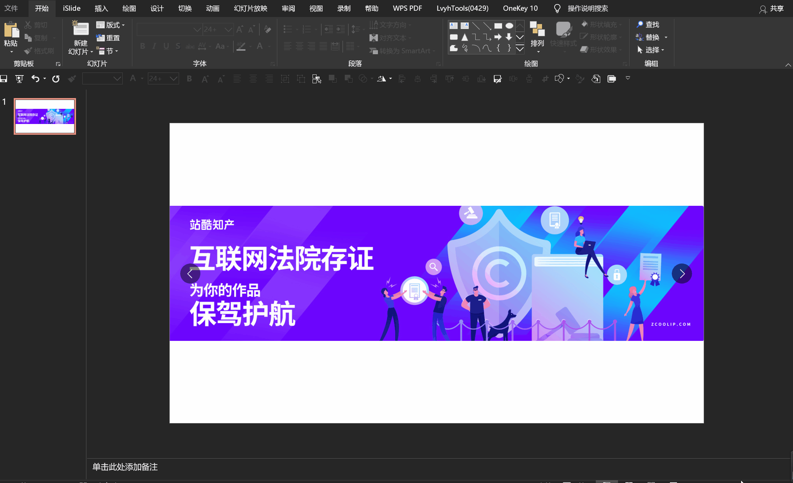Open the 文件 menu

(11, 8)
